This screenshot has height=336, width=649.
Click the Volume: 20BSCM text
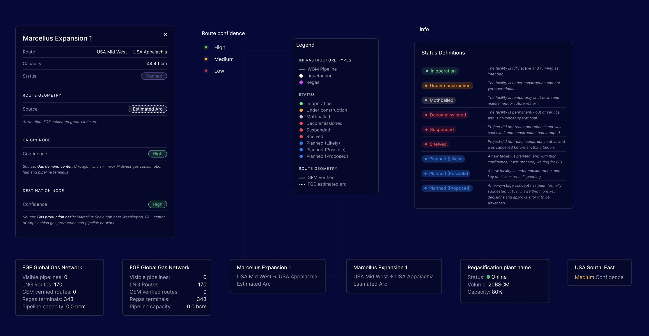point(488,284)
